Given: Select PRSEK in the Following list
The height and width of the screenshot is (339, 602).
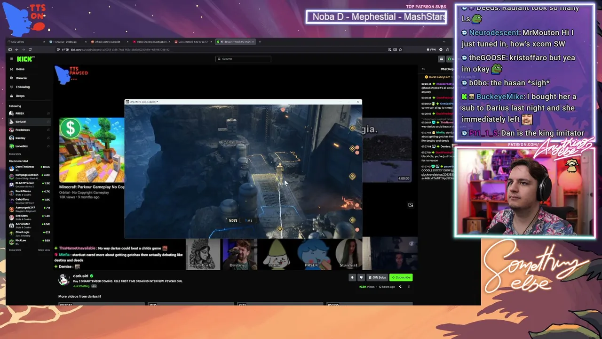Looking at the screenshot, I should tap(29, 113).
